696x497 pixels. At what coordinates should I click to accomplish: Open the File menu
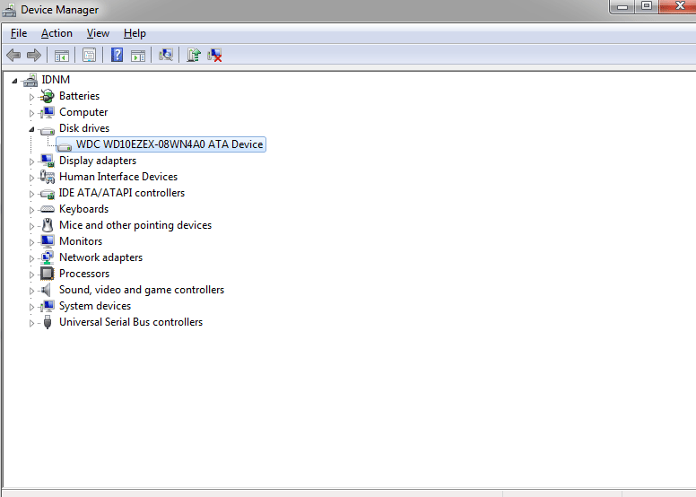pyautogui.click(x=19, y=33)
